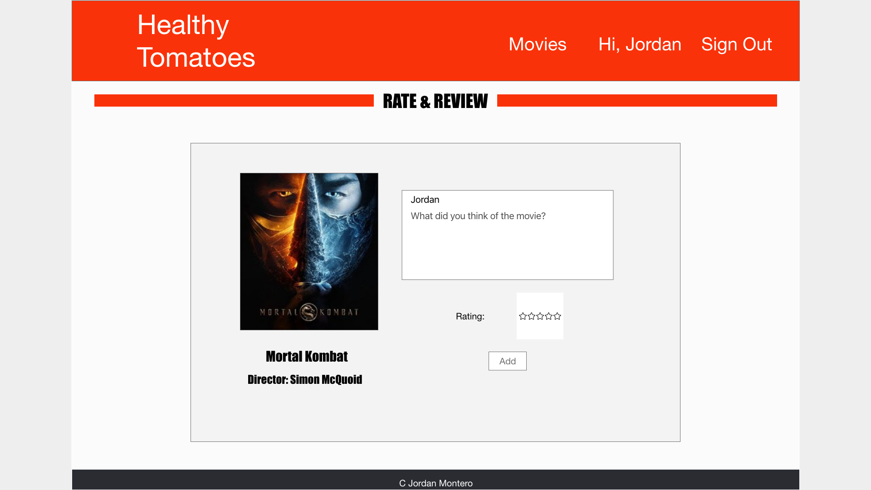Click the Mortal Kombat movie title
The image size is (871, 490).
tap(307, 357)
